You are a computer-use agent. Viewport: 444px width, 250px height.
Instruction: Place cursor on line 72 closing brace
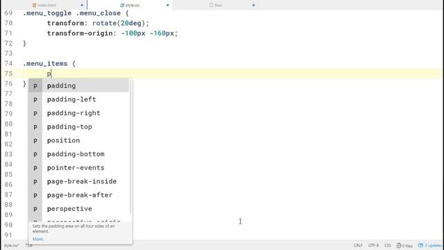(24, 43)
